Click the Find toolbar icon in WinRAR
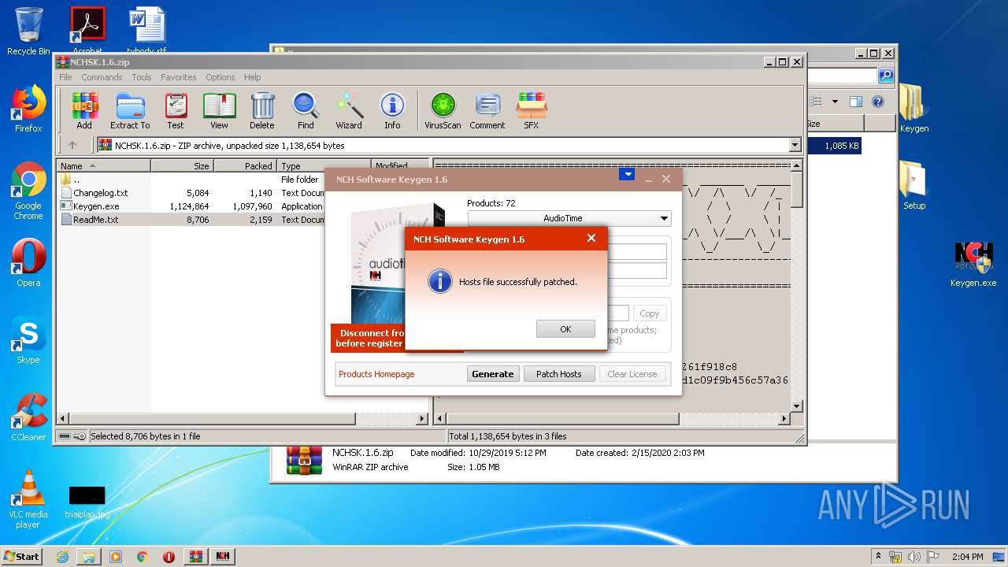The image size is (1008, 567). [x=306, y=110]
